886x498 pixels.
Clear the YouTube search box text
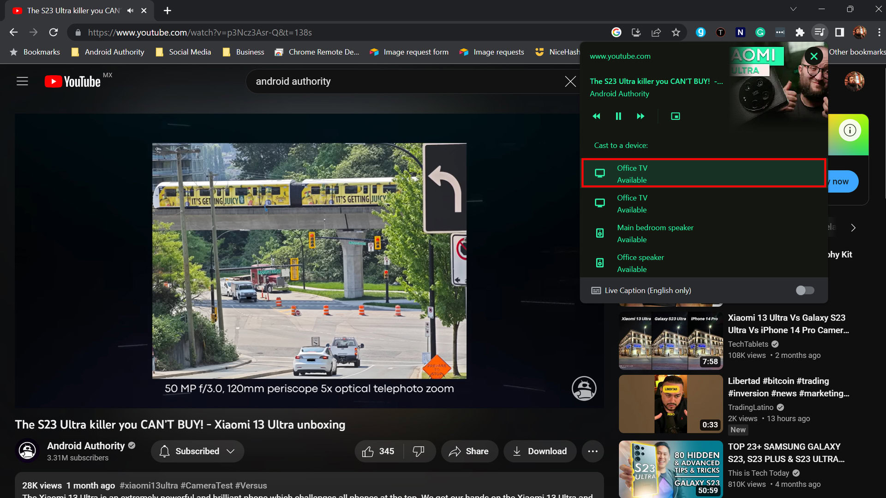[570, 82]
